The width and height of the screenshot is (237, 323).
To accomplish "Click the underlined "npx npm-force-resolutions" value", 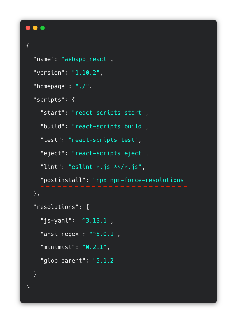I will (x=140, y=180).
